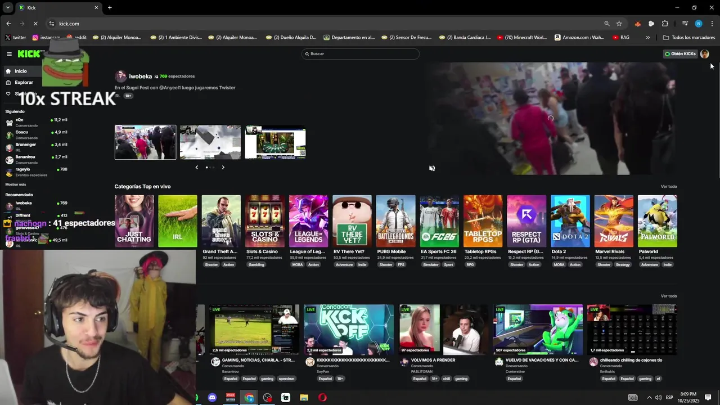The width and height of the screenshot is (720, 405).
Task: Click Ver todo above live streams row
Action: click(669, 296)
